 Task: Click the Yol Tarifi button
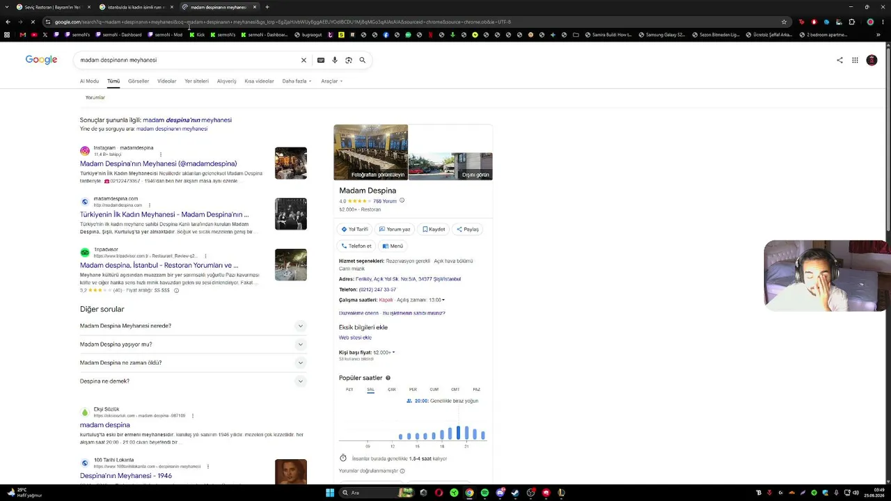[x=354, y=229]
